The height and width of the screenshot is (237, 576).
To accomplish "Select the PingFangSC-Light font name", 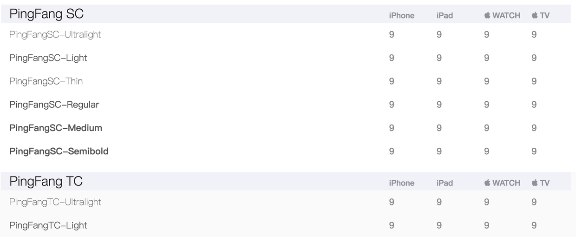I will click(48, 58).
